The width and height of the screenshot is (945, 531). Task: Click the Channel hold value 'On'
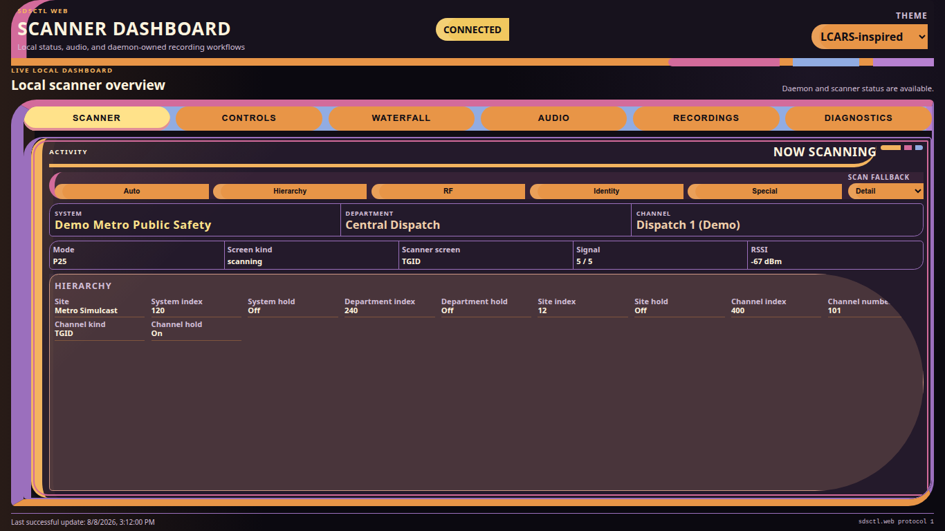point(157,333)
